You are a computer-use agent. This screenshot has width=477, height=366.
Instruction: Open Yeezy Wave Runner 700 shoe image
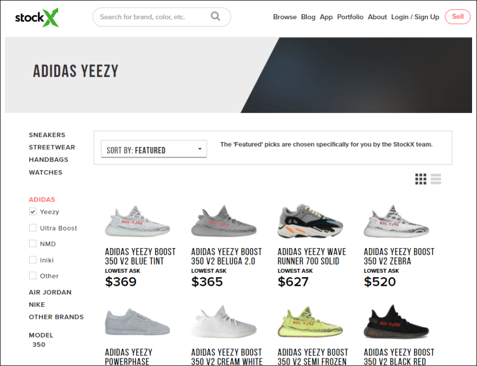(310, 222)
